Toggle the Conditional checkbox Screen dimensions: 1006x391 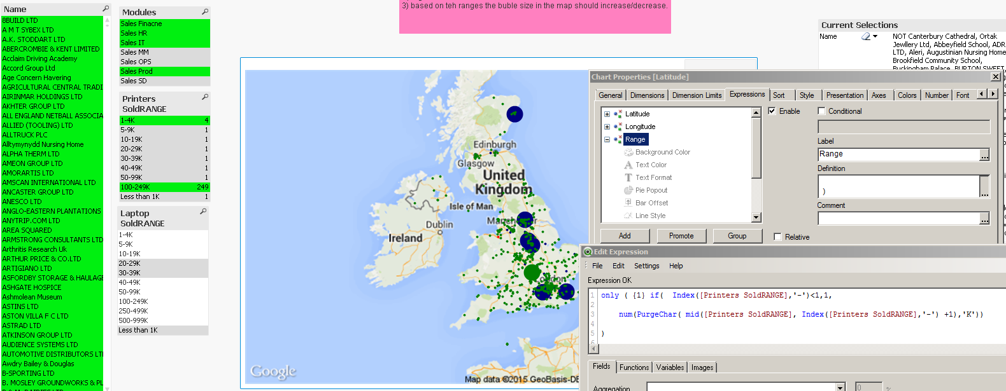tap(821, 111)
